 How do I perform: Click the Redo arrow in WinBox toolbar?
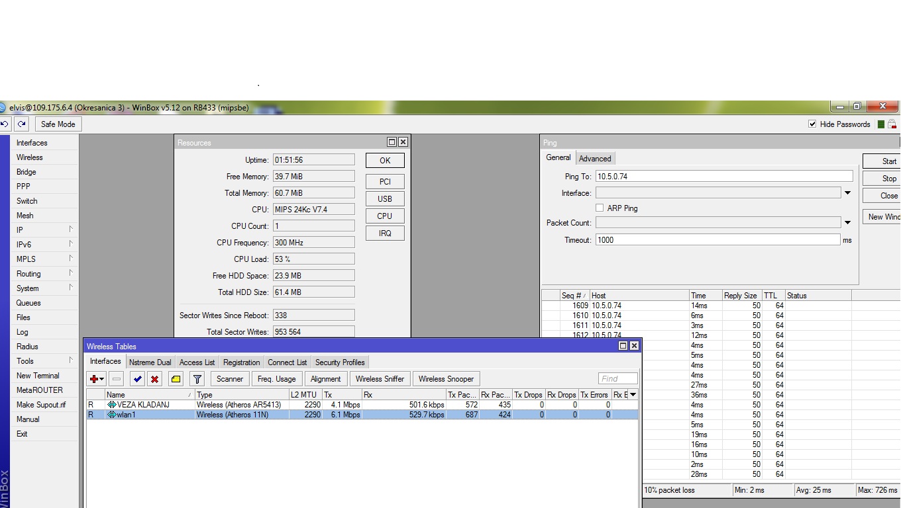point(22,124)
